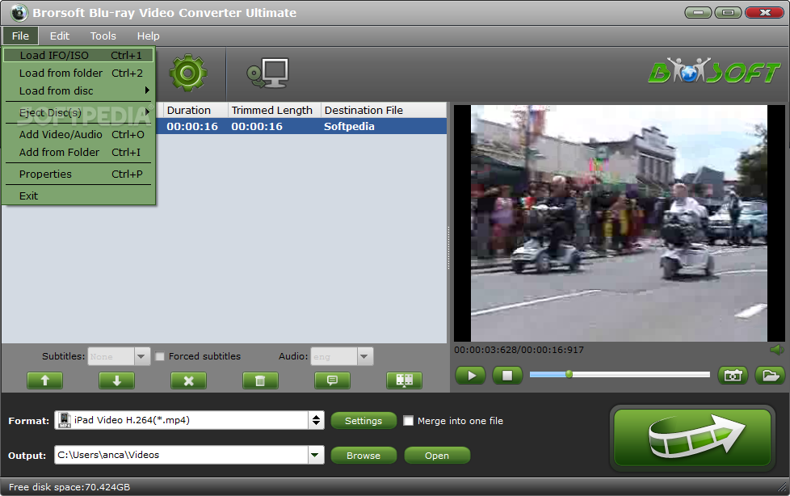Click the move down arrow button
This screenshot has height=496, width=790.
coord(117,380)
